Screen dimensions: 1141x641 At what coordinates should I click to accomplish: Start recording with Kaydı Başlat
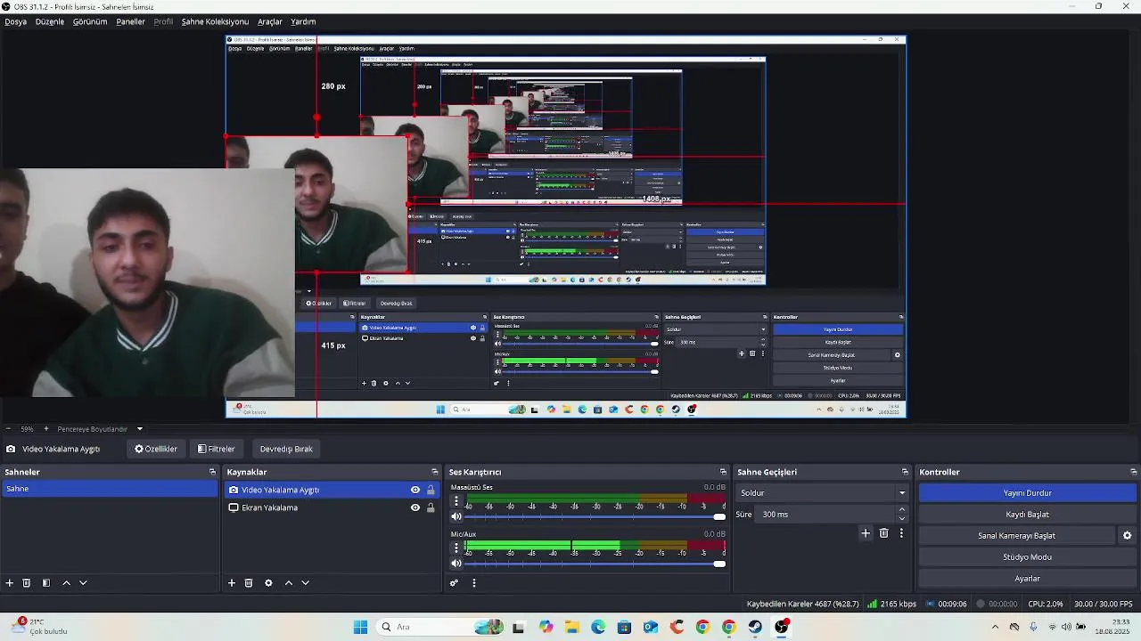click(x=1028, y=515)
